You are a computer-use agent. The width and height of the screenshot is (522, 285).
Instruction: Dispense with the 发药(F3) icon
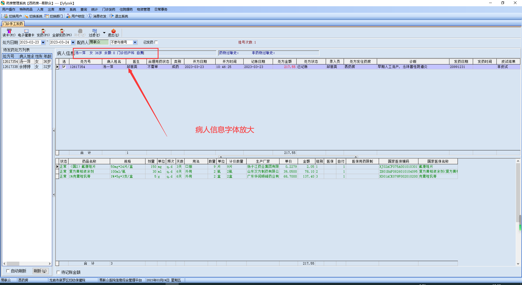43,31
